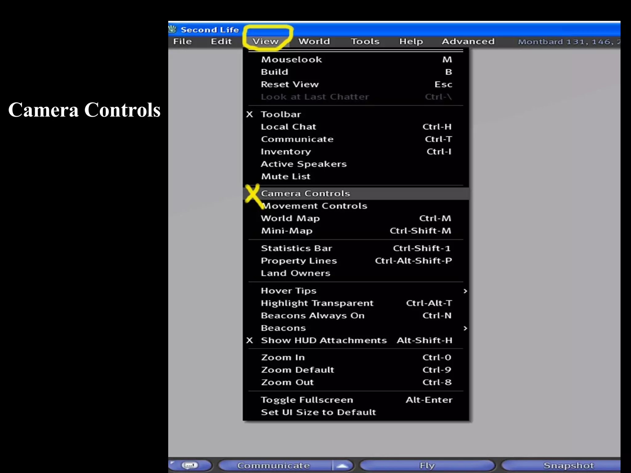The height and width of the screenshot is (473, 631).
Task: Open the Edit menu
Action: coord(221,41)
